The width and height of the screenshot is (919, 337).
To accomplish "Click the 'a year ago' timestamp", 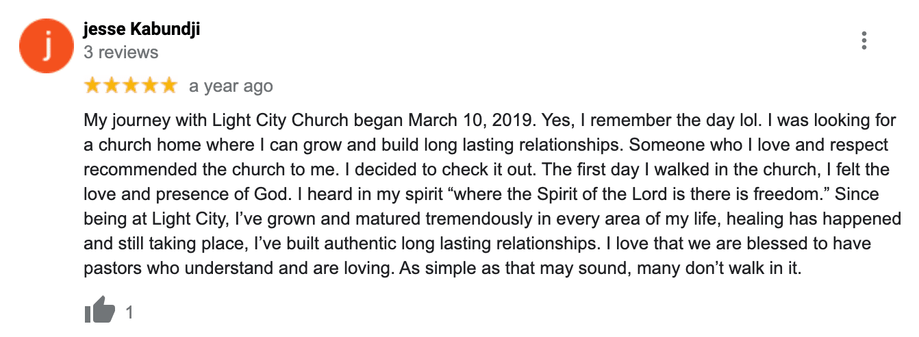I will click(x=231, y=86).
